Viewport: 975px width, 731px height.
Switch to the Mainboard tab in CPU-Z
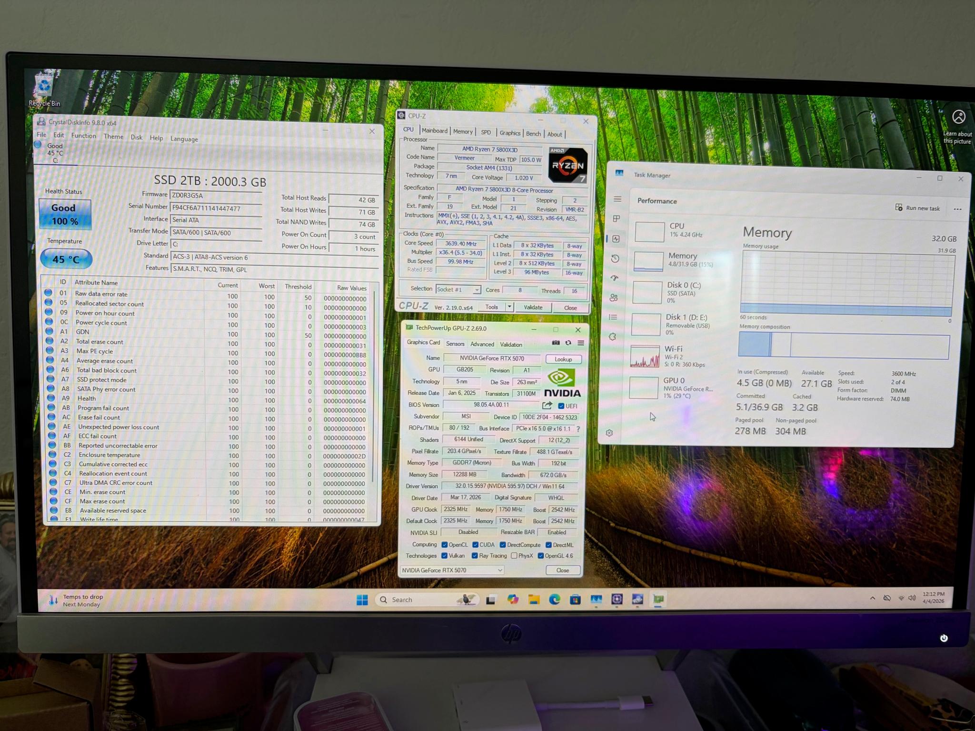tap(434, 131)
